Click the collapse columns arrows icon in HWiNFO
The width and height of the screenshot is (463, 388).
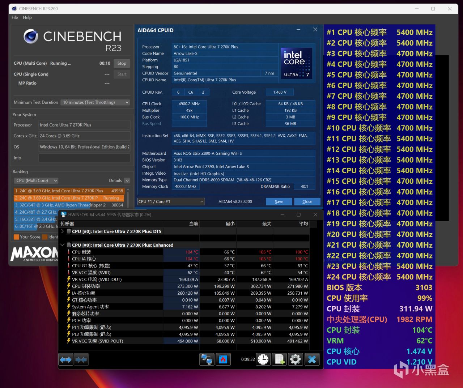[x=81, y=359]
